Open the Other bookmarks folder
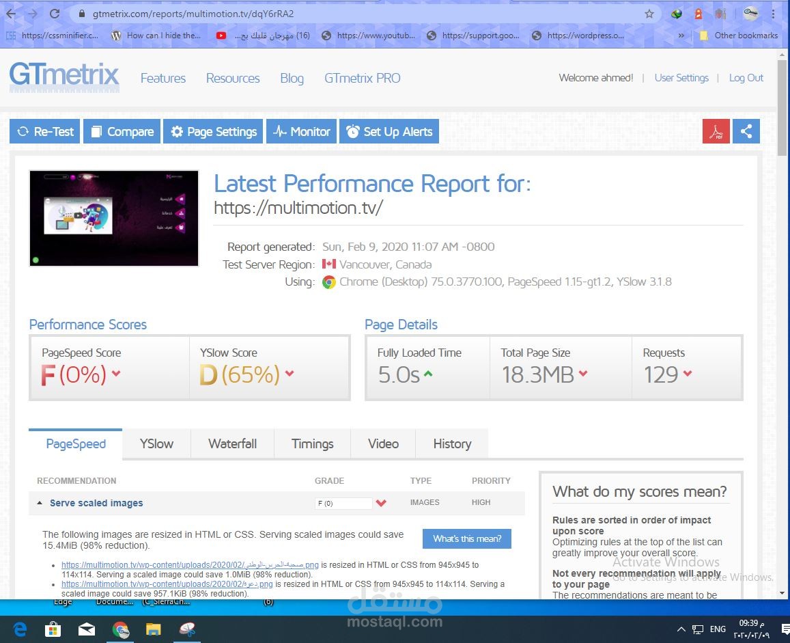The height and width of the screenshot is (643, 790). click(739, 36)
